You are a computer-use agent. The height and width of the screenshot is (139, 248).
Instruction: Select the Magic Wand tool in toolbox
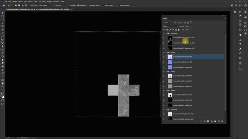click(x=3, y=23)
